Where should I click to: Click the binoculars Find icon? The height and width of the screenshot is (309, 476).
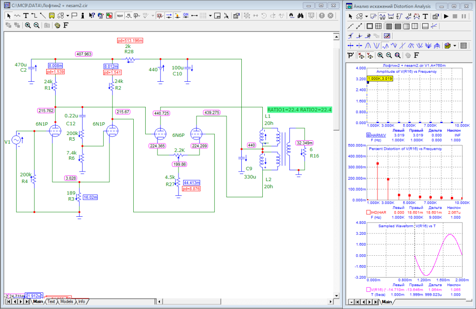pos(300,16)
